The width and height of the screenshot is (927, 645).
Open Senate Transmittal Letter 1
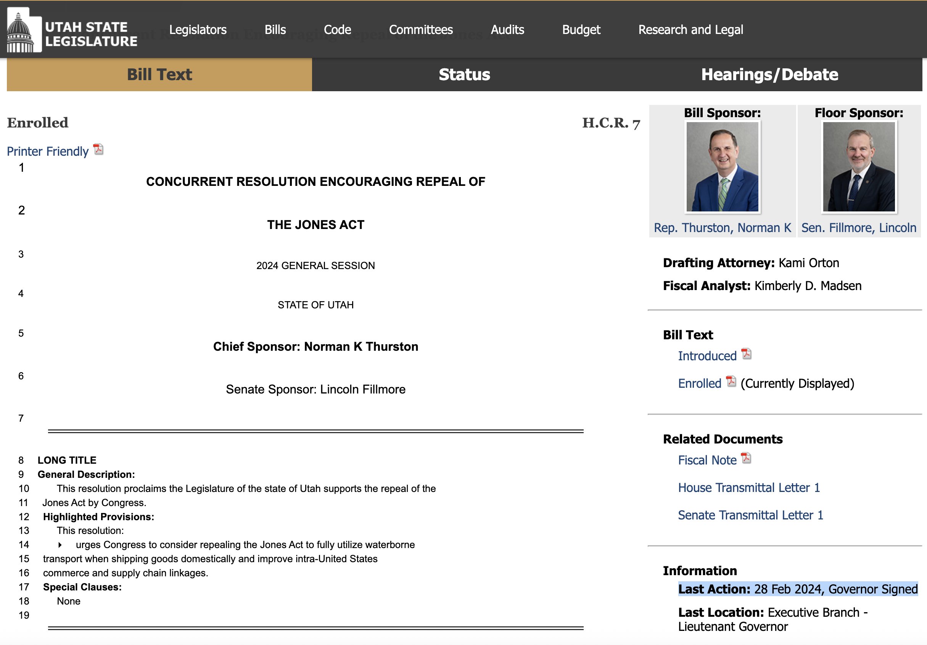coord(750,515)
